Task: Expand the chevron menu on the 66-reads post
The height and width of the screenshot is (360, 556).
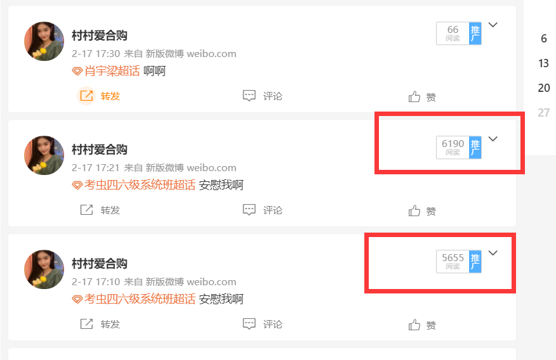Action: (x=493, y=25)
